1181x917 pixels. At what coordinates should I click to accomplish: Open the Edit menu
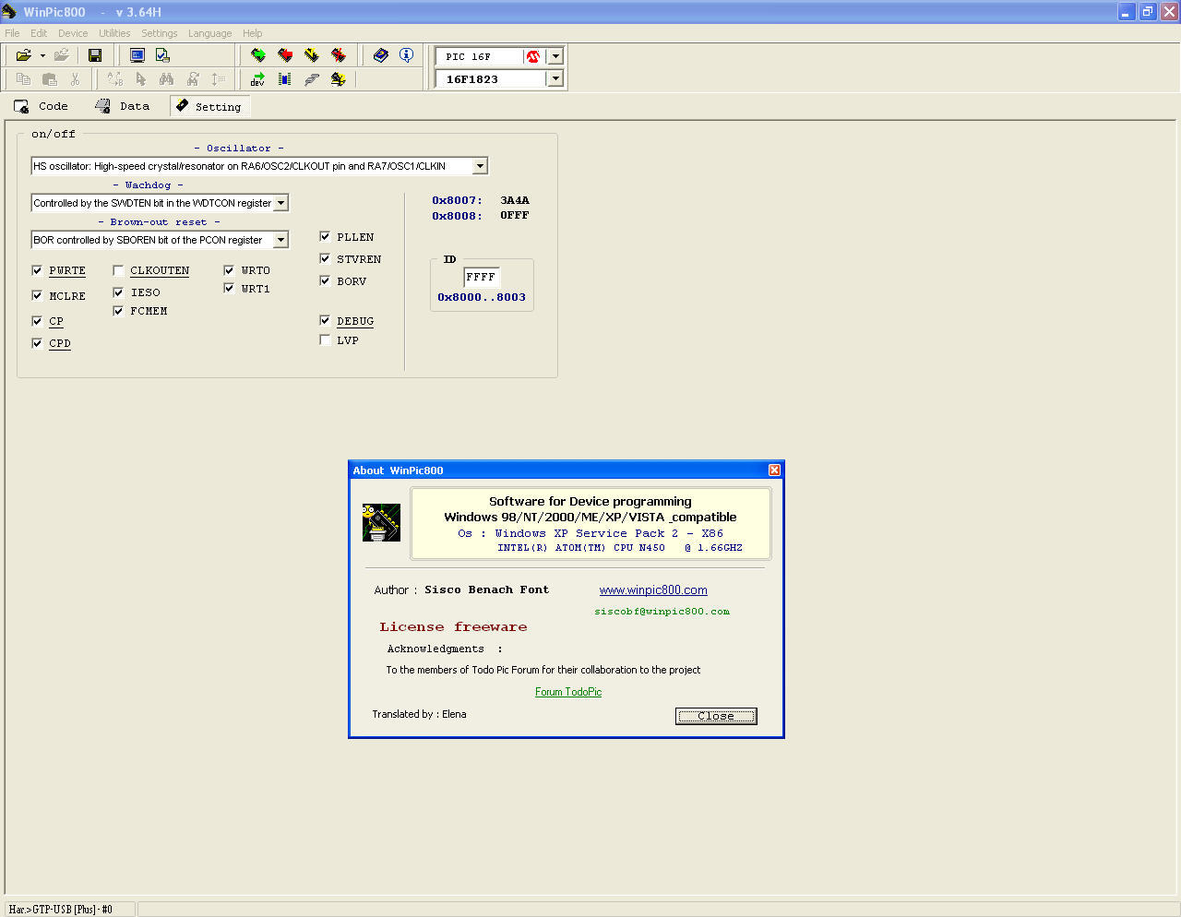(39, 33)
